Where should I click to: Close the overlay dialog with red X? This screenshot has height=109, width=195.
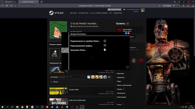pos(129,33)
